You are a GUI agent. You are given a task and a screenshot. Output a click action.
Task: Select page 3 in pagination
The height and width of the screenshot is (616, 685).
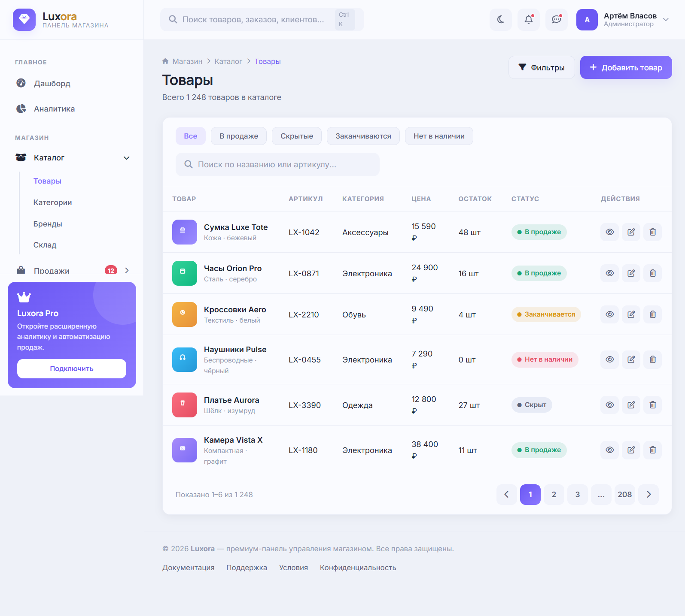578,495
